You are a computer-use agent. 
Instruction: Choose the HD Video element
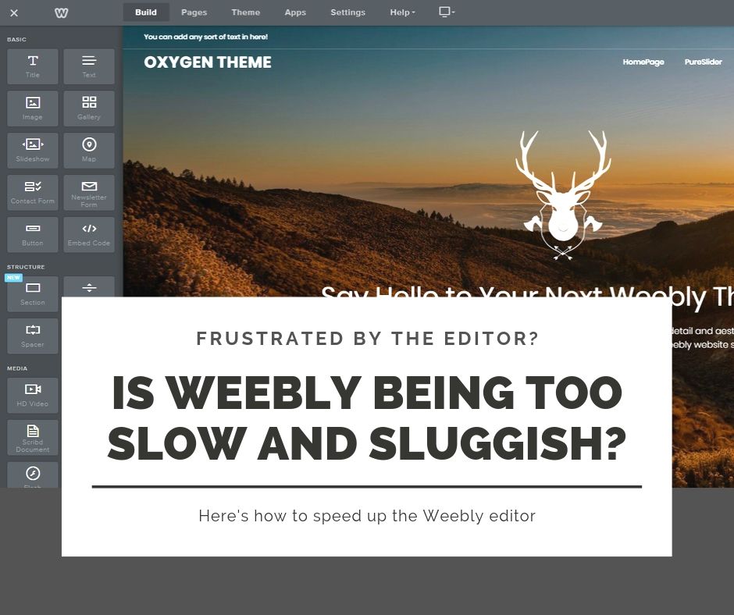point(33,396)
